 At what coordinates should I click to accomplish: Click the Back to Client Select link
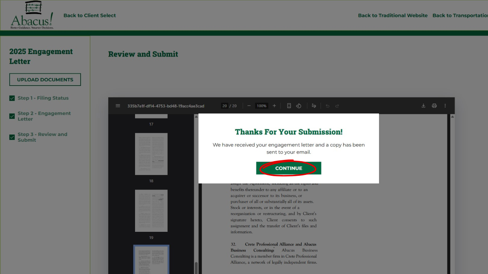(x=89, y=15)
